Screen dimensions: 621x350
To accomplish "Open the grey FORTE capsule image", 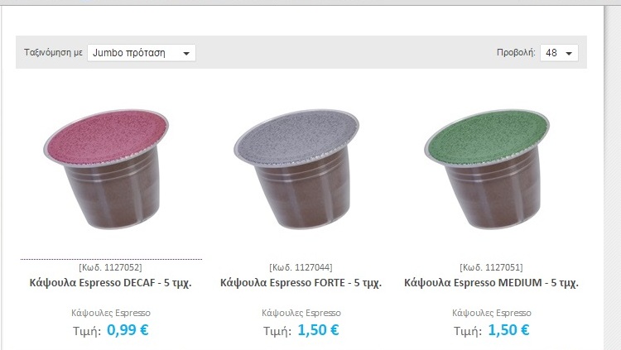I will point(296,169).
